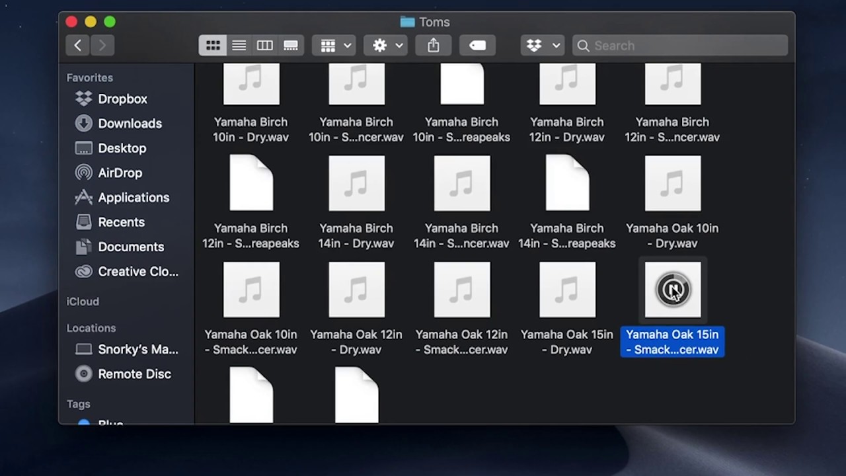Switch to list view
Image resolution: width=846 pixels, height=476 pixels.
point(239,45)
